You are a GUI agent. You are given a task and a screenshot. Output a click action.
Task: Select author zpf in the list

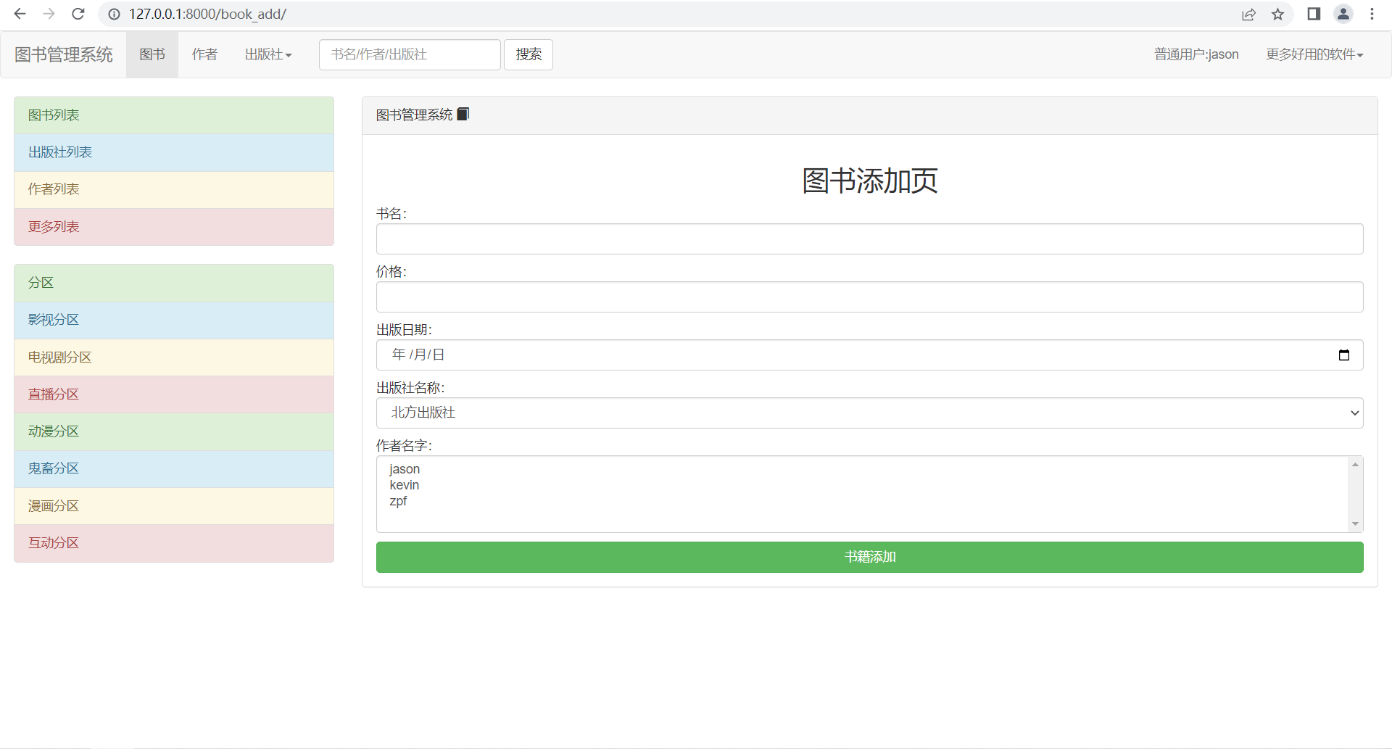(863, 501)
